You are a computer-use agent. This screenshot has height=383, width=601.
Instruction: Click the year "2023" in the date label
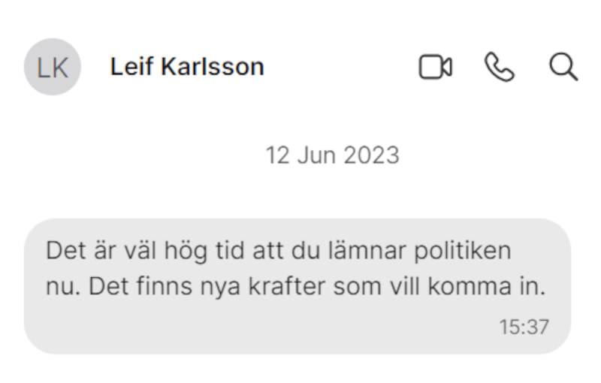coord(371,155)
